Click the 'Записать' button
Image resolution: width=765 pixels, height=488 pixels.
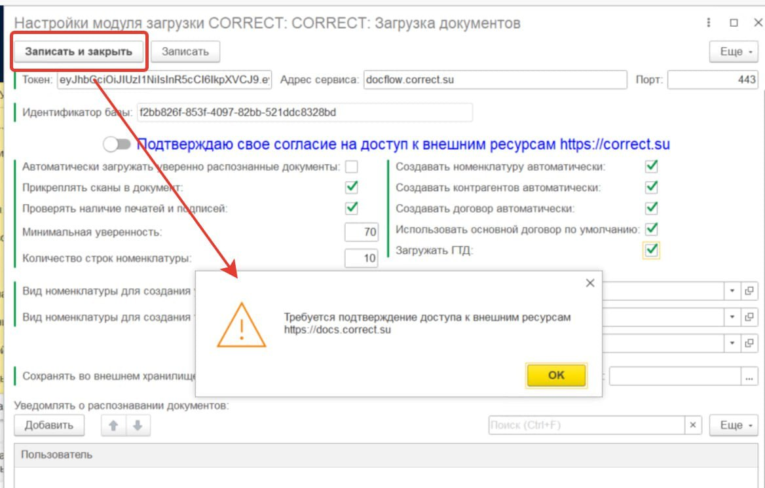pyautogui.click(x=185, y=52)
